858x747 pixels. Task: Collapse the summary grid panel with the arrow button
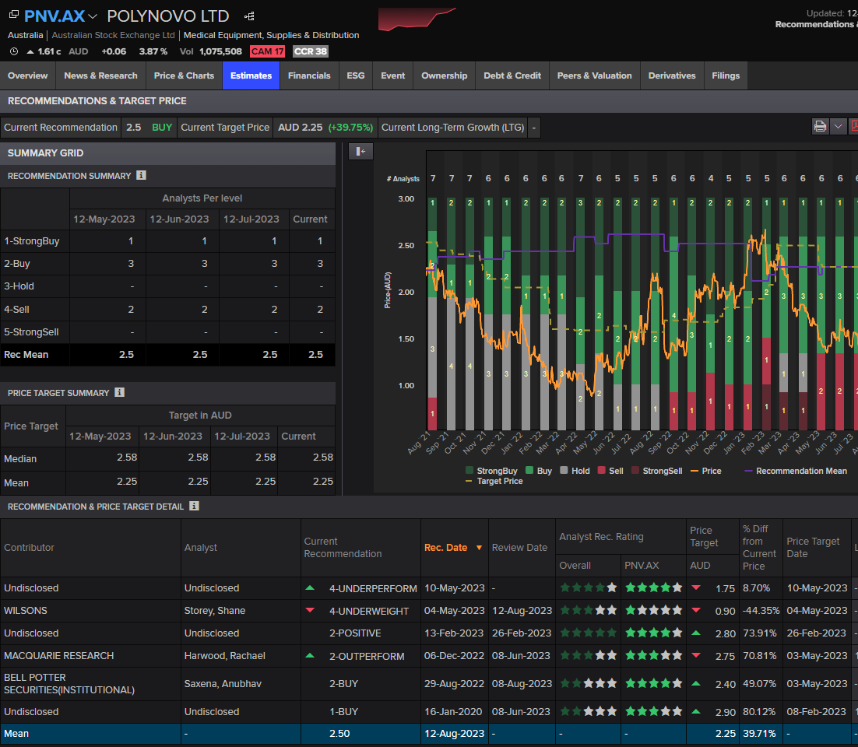coord(360,152)
